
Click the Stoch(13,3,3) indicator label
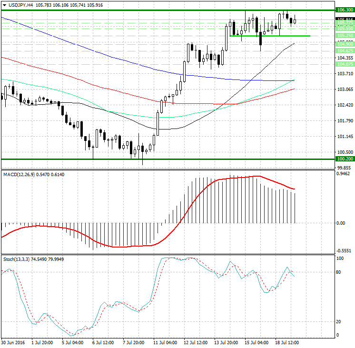click(16, 259)
